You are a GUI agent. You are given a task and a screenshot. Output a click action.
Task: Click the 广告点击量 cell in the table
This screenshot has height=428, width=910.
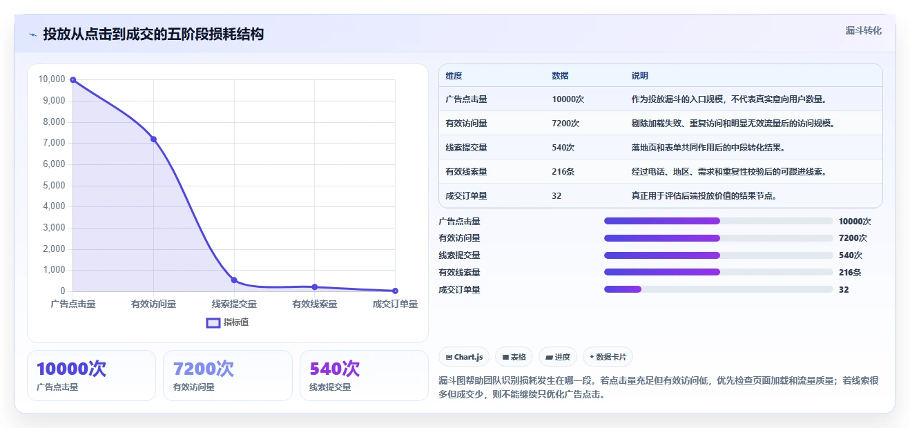coord(466,99)
